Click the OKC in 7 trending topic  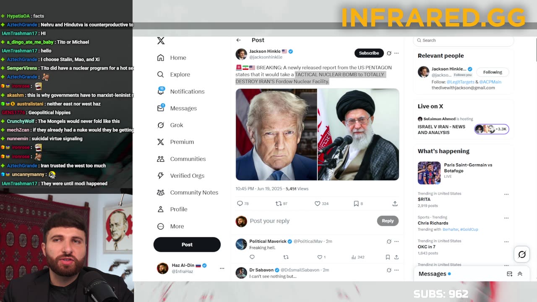(x=426, y=247)
